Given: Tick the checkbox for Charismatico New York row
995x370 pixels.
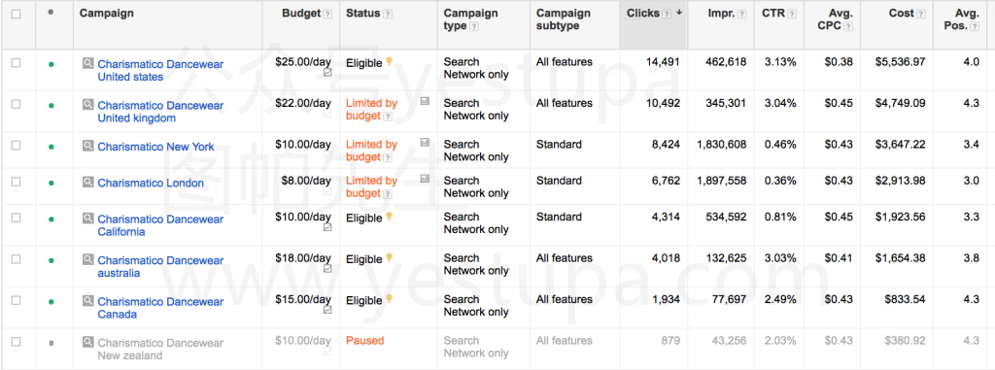Looking at the screenshot, I should [x=16, y=146].
